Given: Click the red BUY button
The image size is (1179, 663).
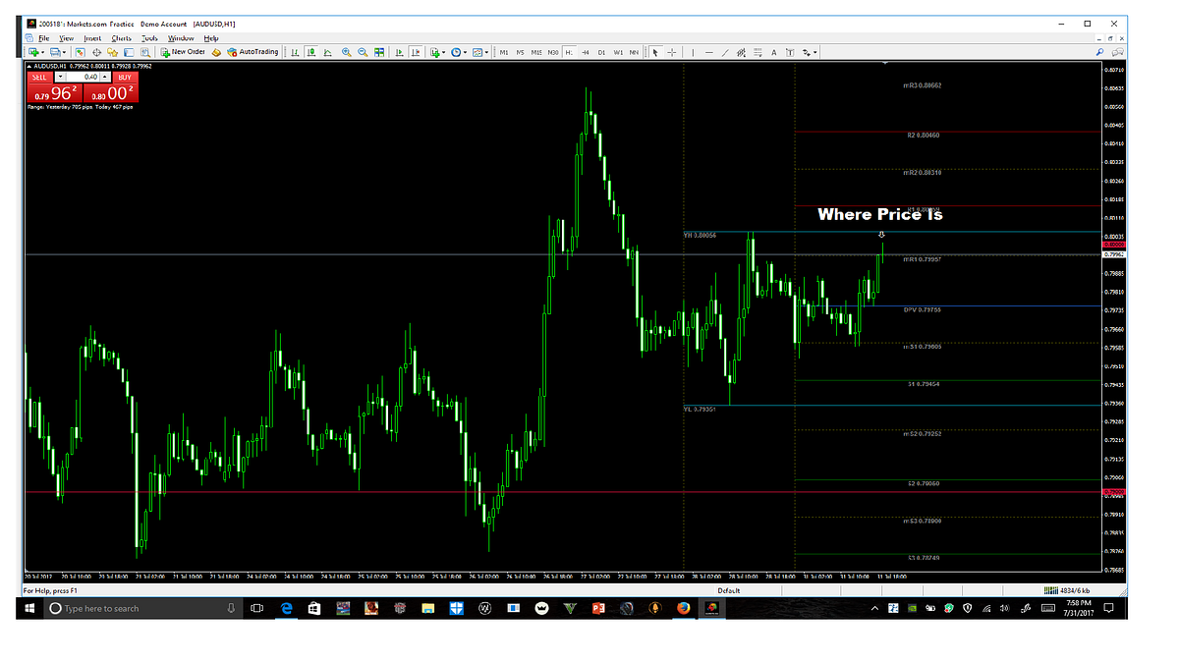Looking at the screenshot, I should [x=125, y=76].
